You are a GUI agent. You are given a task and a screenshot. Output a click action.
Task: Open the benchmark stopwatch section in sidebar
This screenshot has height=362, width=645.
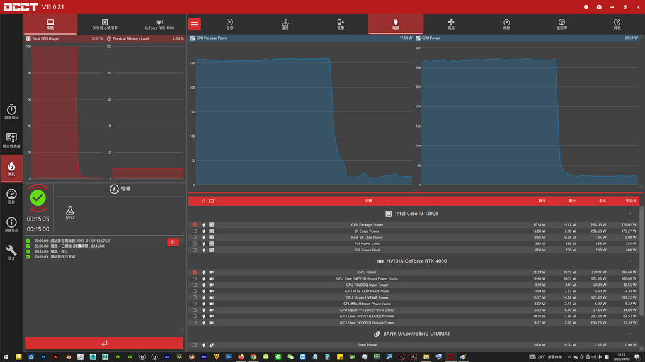(x=11, y=112)
